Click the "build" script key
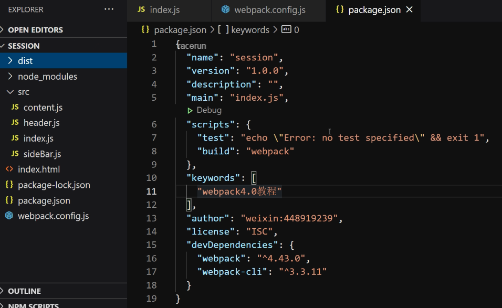The height and width of the screenshot is (308, 502). (x=216, y=151)
